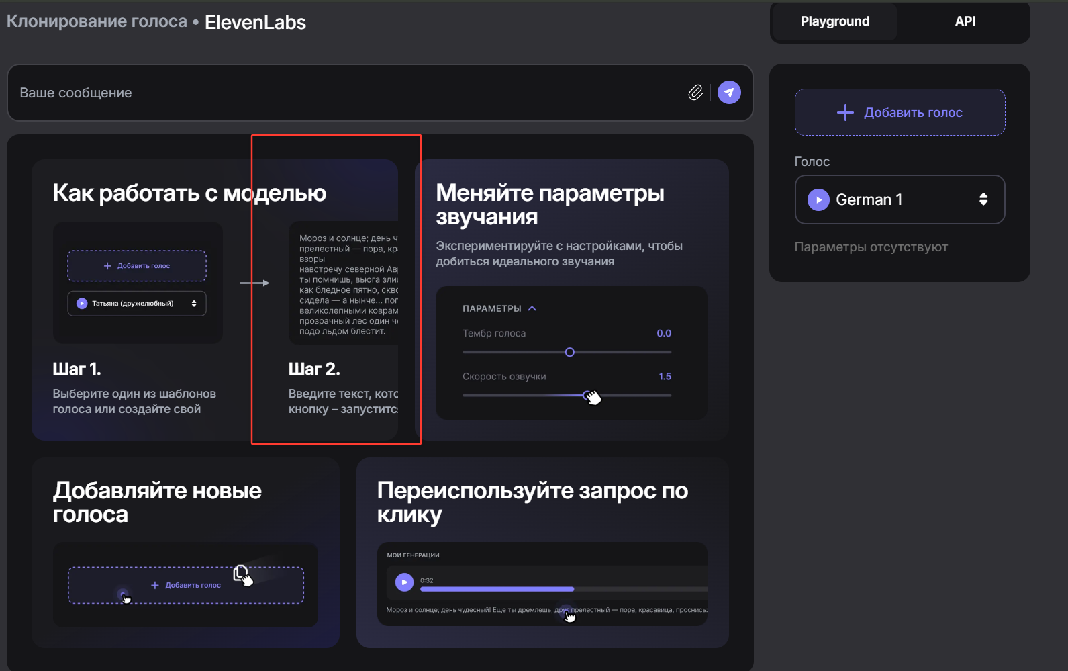
Task: Play the German 1 voice preview
Action: click(x=818, y=199)
